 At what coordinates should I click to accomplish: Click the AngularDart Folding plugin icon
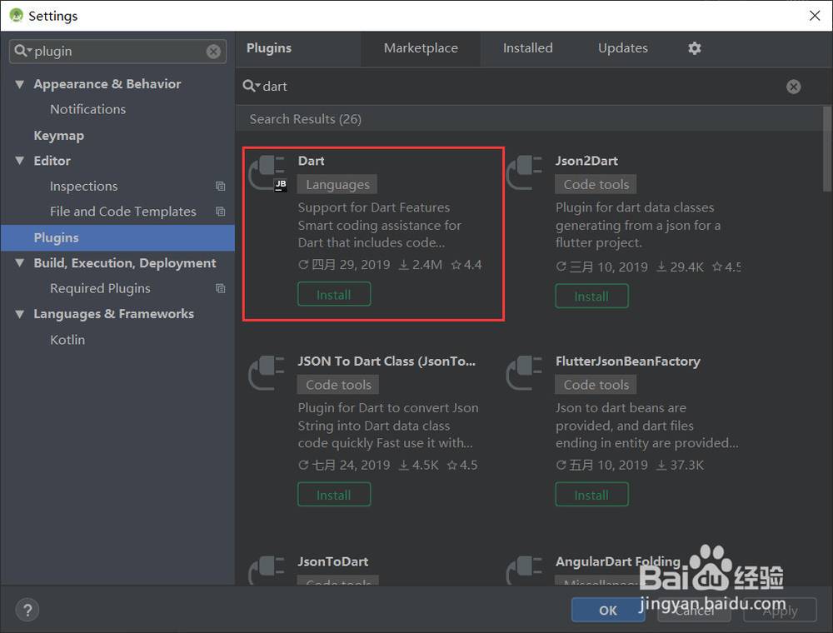point(524,571)
